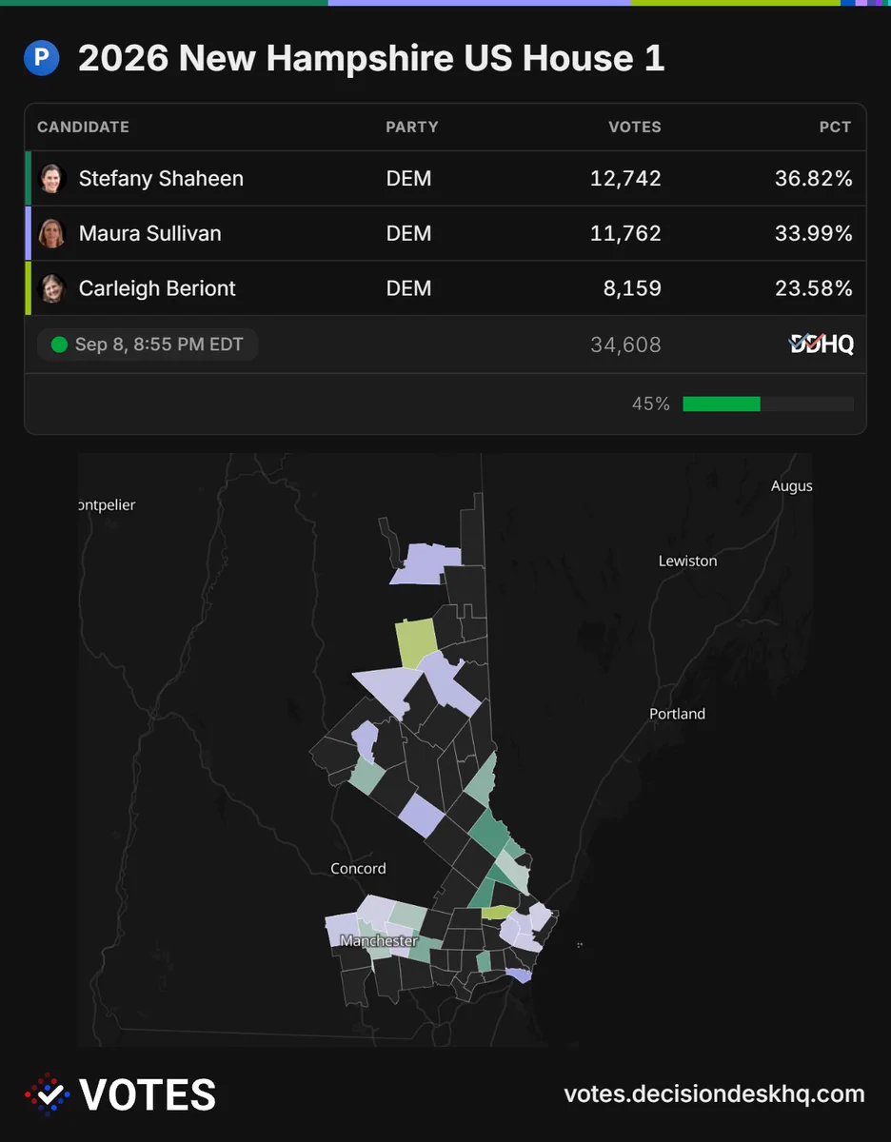Click the CANDIDATE column header
Image resolution: width=891 pixels, height=1142 pixels.
point(83,127)
